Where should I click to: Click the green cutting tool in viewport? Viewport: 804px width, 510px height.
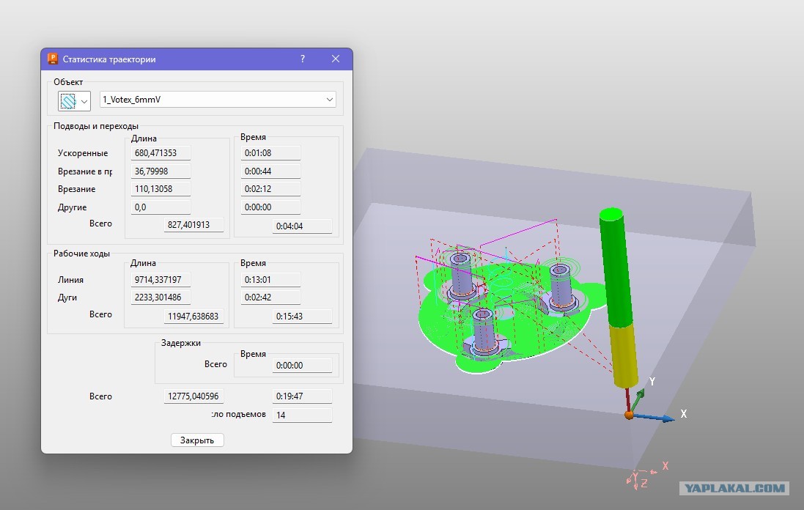pos(616,267)
